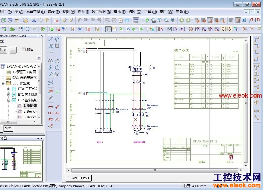263x190 pixels.
Task: Open the 插入 (I) menu
Action: tap(83, 12)
